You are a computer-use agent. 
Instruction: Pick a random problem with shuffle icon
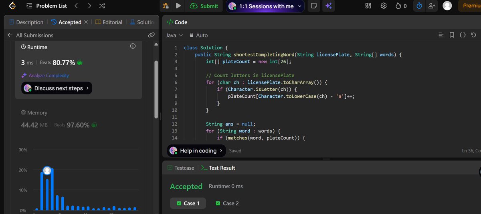[x=102, y=6]
